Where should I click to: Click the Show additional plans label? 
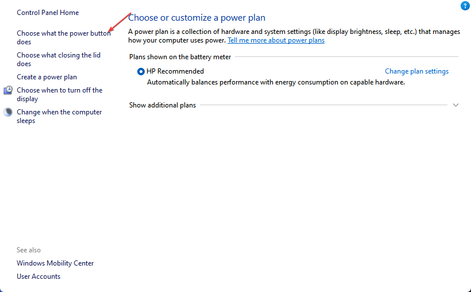pos(163,105)
